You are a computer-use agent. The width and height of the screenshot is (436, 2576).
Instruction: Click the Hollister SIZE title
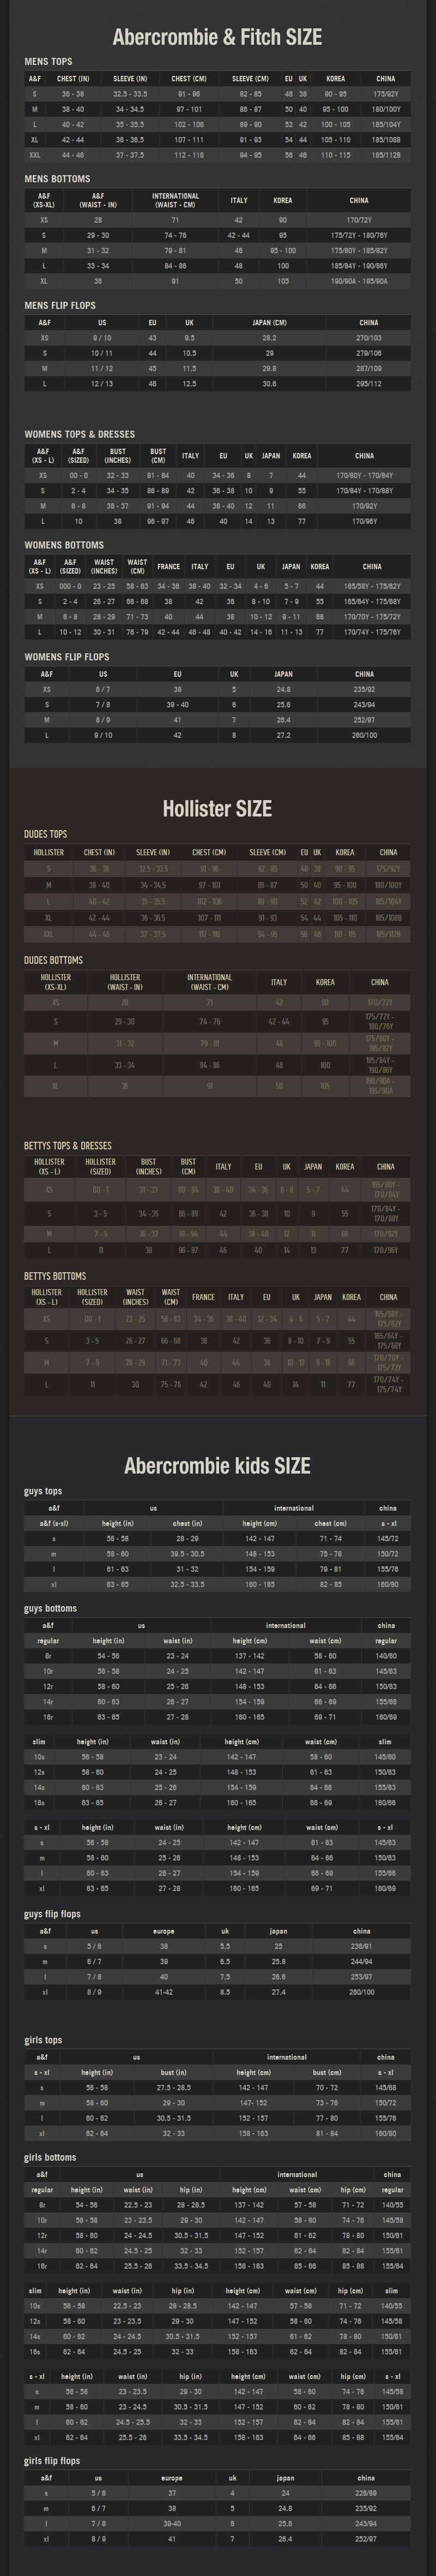coord(217,809)
